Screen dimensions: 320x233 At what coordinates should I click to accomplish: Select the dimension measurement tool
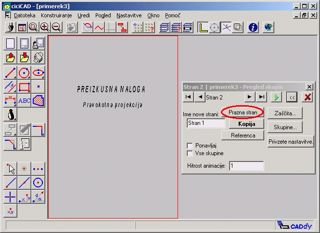10,100
